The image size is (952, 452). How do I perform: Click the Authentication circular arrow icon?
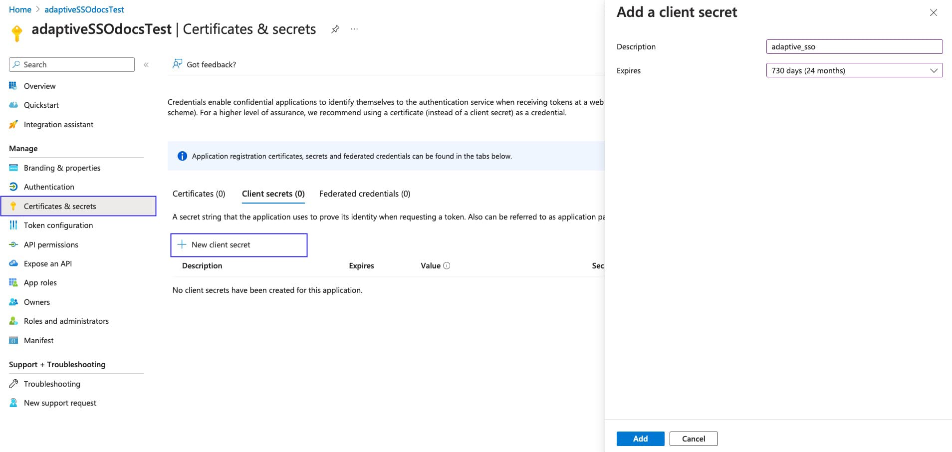[13, 187]
